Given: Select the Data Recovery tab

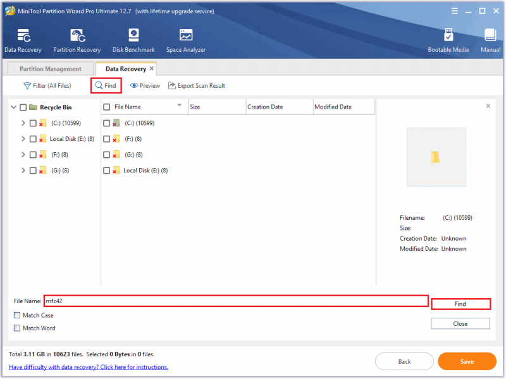Looking at the screenshot, I should coord(126,69).
